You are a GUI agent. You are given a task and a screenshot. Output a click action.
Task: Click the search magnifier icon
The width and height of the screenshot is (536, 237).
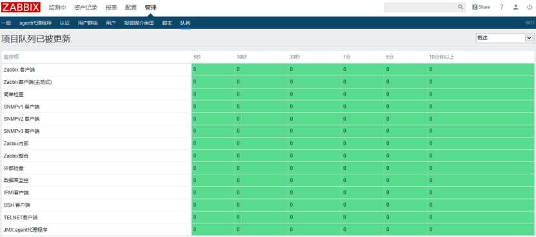coord(461,7)
